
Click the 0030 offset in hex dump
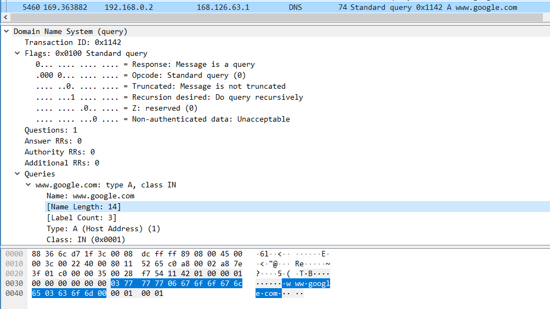coord(14,283)
